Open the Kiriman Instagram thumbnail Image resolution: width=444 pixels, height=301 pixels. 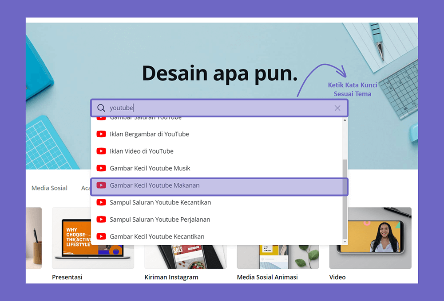[186, 256]
